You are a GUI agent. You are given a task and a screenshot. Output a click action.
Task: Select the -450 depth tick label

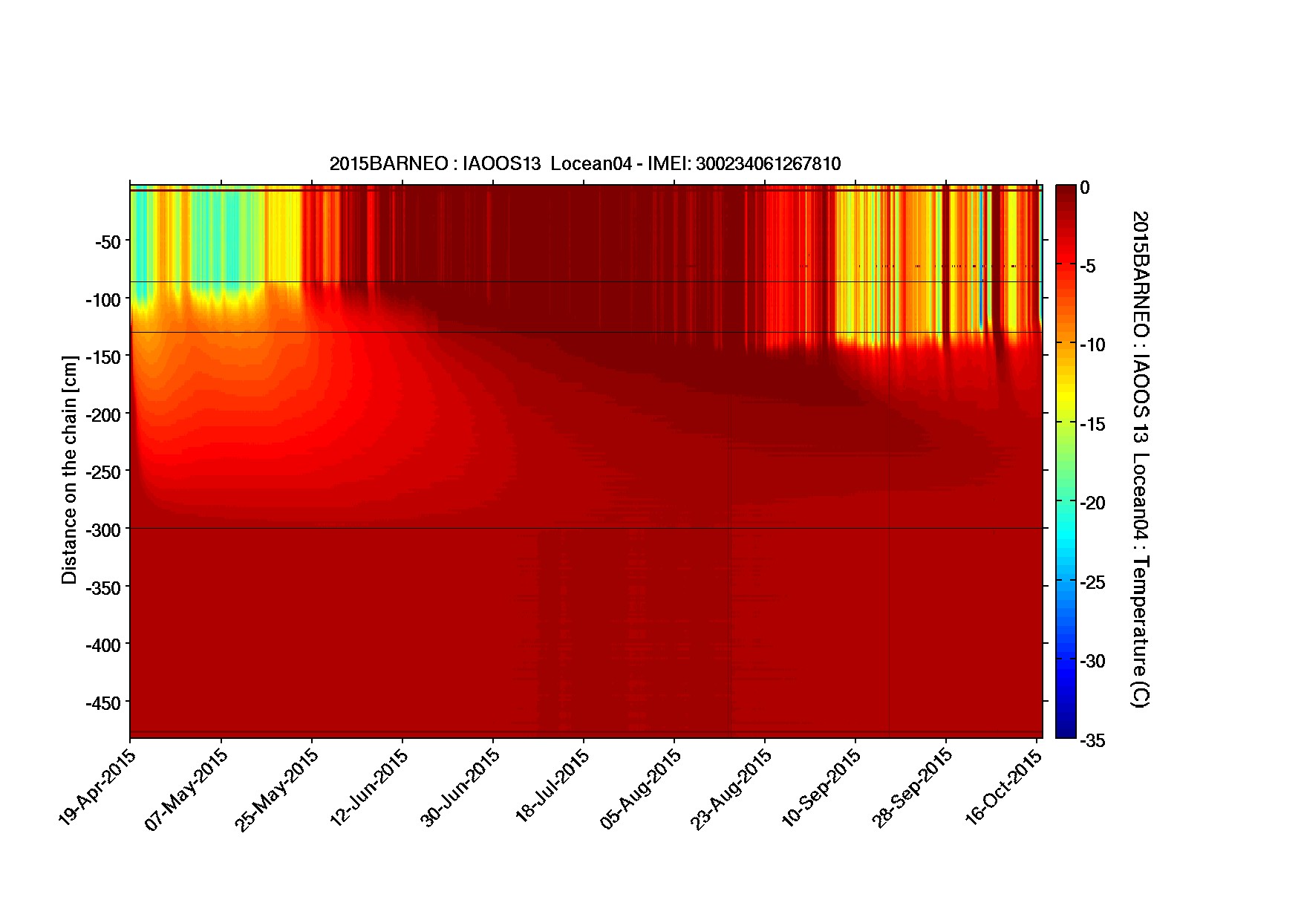tap(103, 702)
